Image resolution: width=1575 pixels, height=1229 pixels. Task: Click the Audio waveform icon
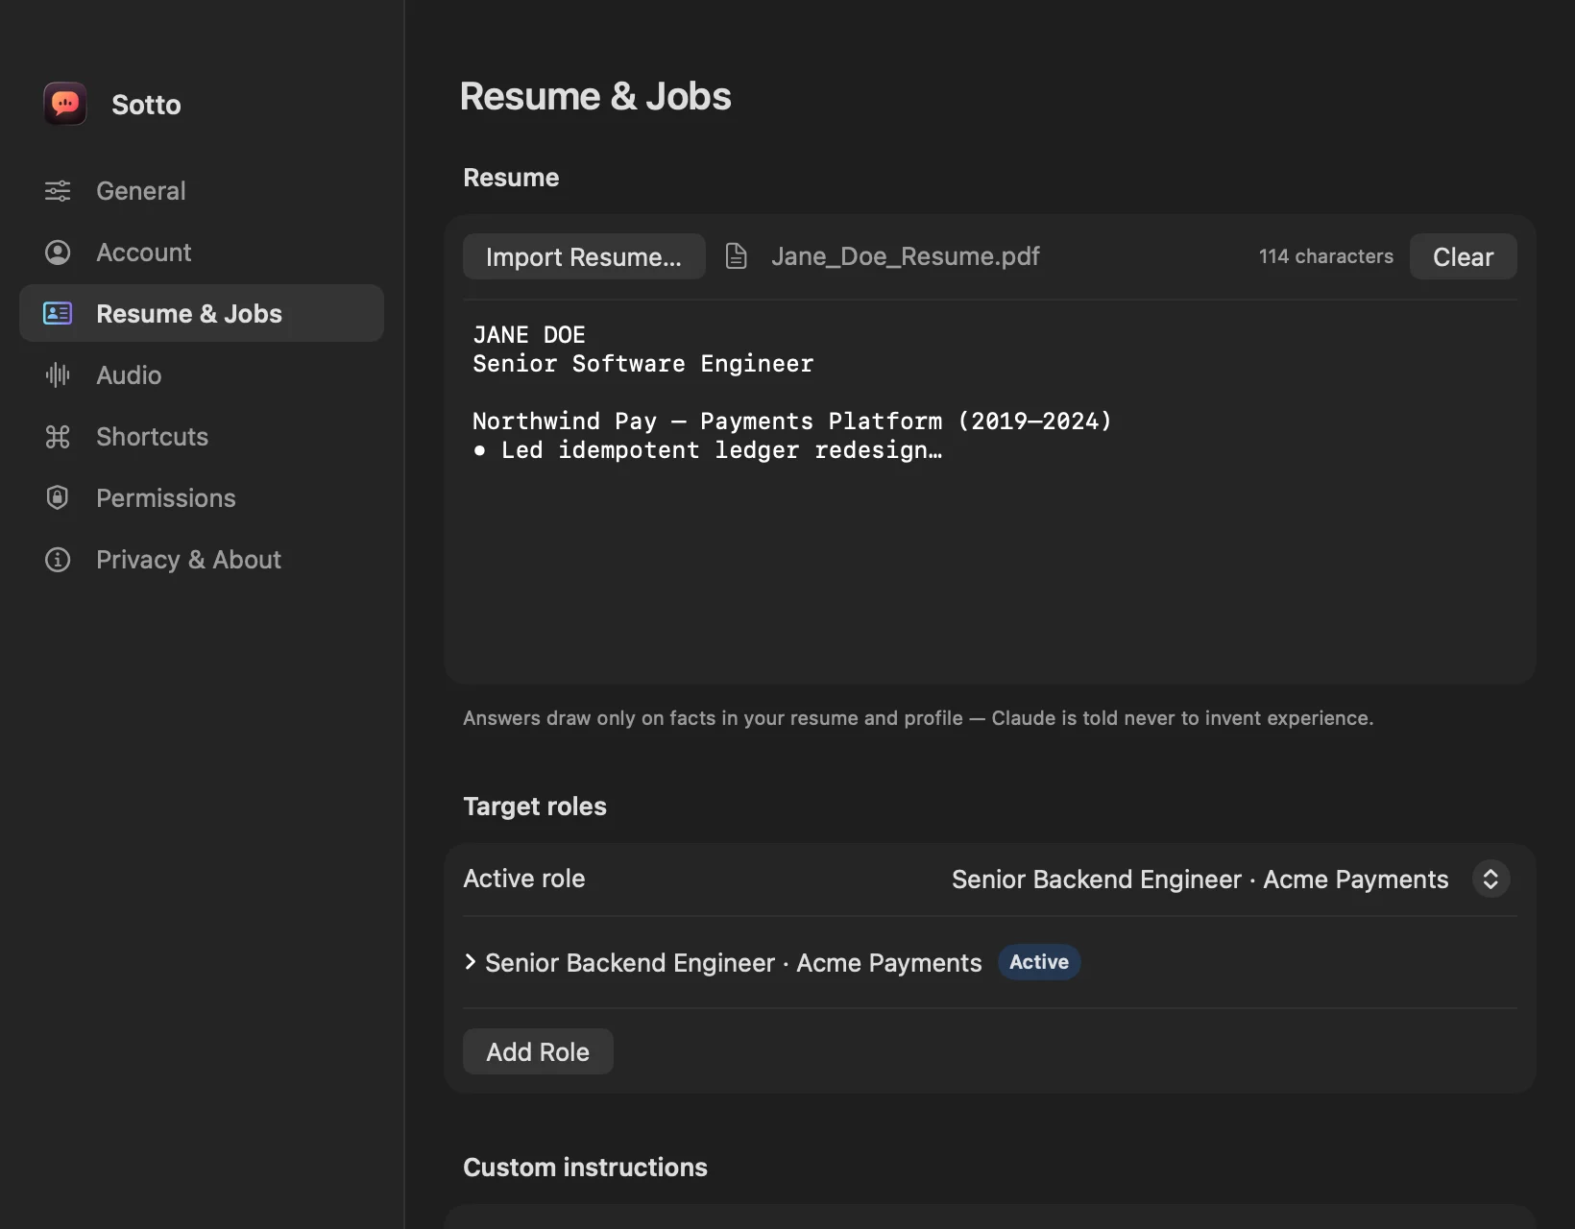pos(58,374)
